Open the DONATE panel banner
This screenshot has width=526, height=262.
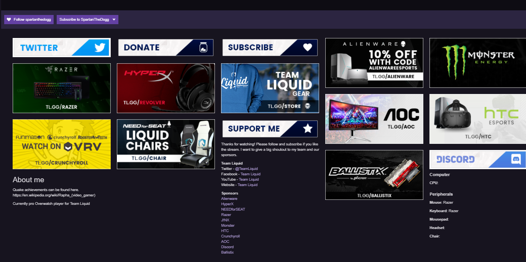(166, 48)
